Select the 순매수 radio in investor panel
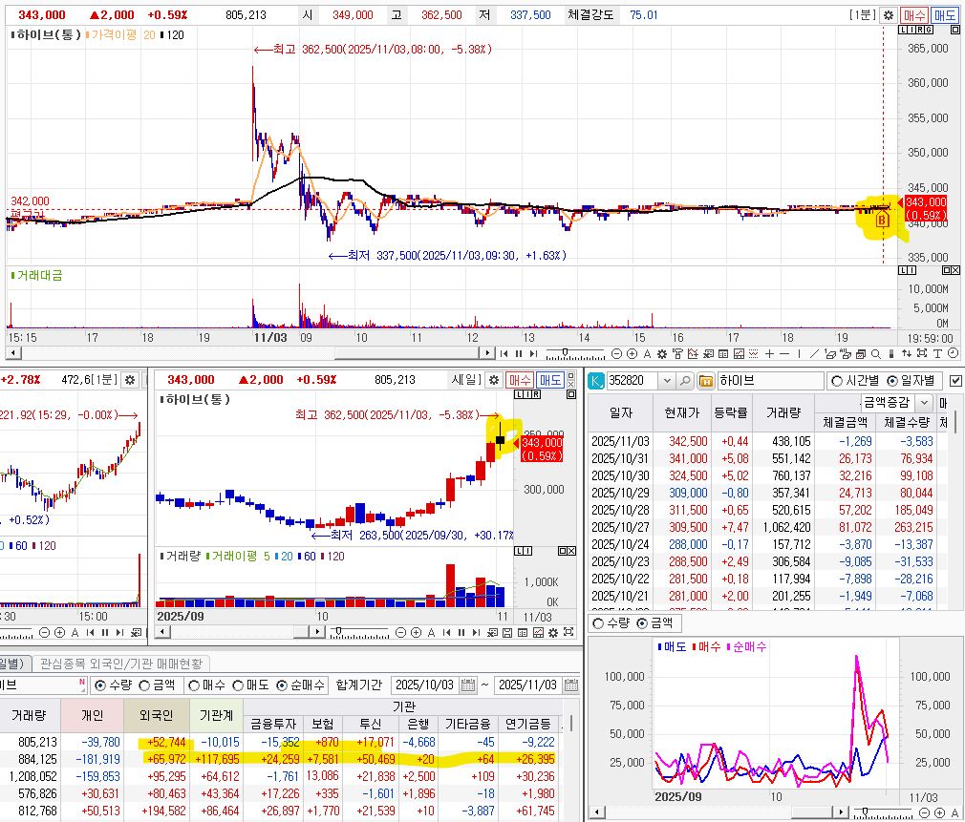 click(282, 685)
